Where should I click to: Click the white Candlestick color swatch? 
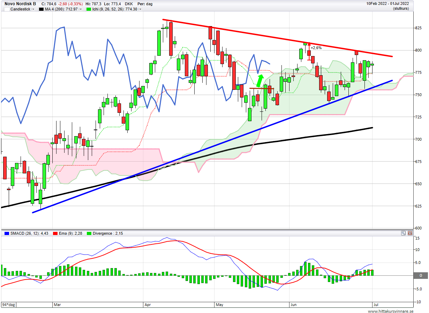coord(7,9)
